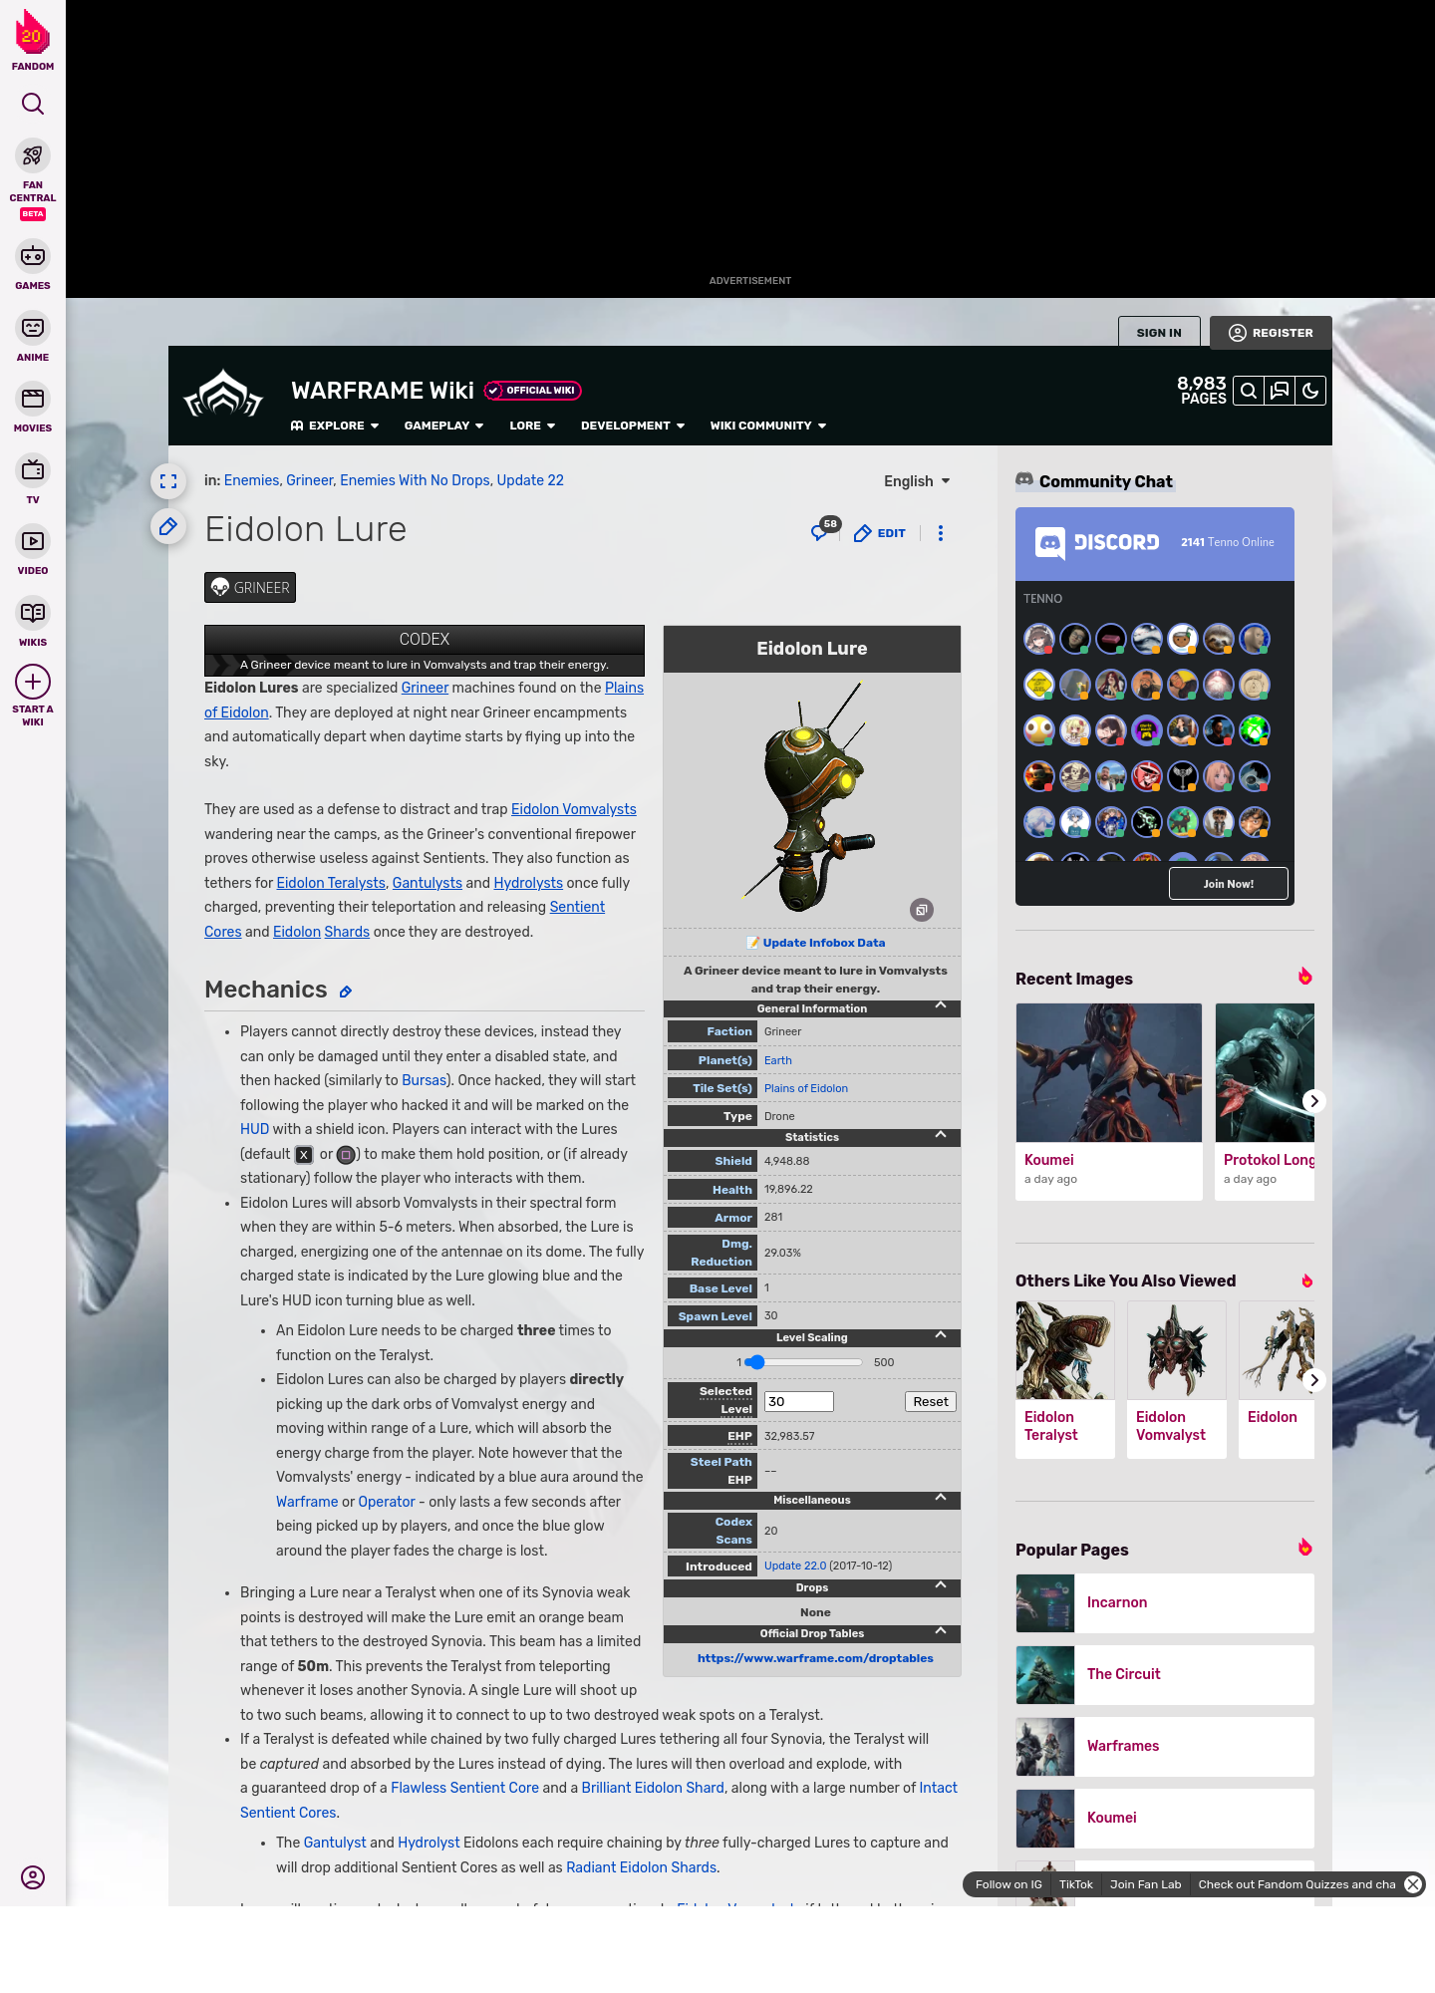Click the wiki header search magnifier icon
The image size is (1435, 1993).
pos(1249,391)
